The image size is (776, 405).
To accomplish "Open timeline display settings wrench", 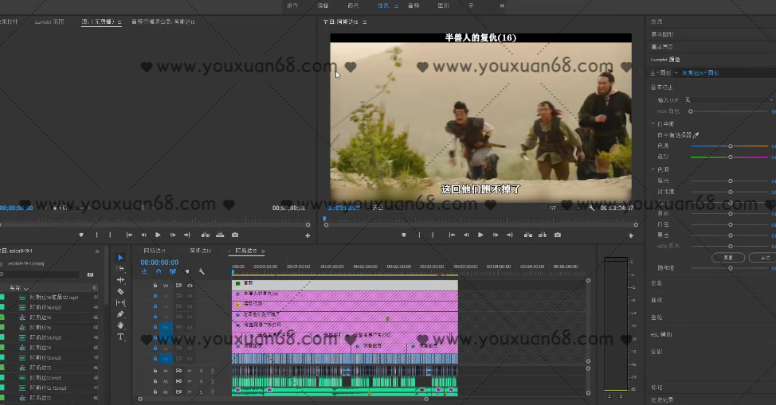I will 202,271.
